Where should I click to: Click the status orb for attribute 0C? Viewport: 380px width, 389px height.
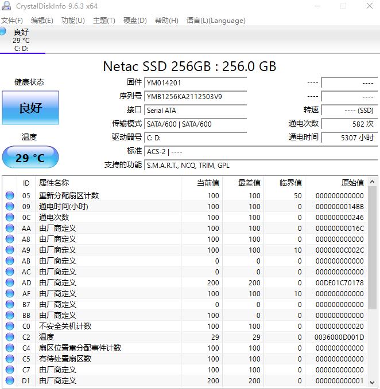click(x=10, y=217)
